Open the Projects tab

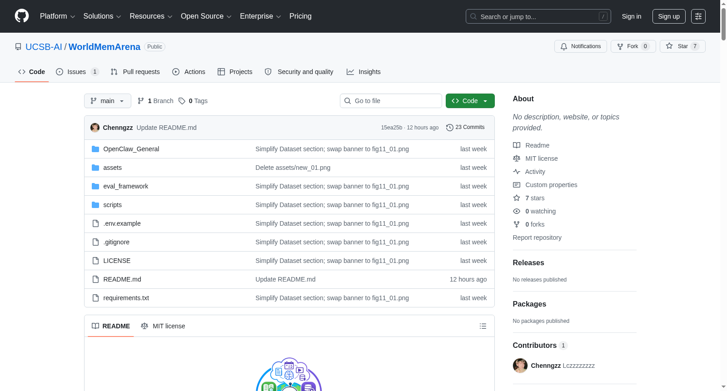(235, 72)
